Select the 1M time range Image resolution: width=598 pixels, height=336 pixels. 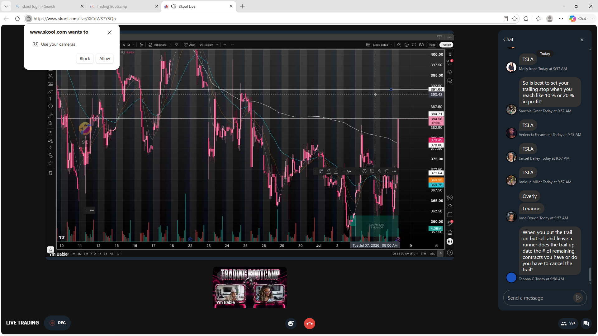pyautogui.click(x=73, y=254)
